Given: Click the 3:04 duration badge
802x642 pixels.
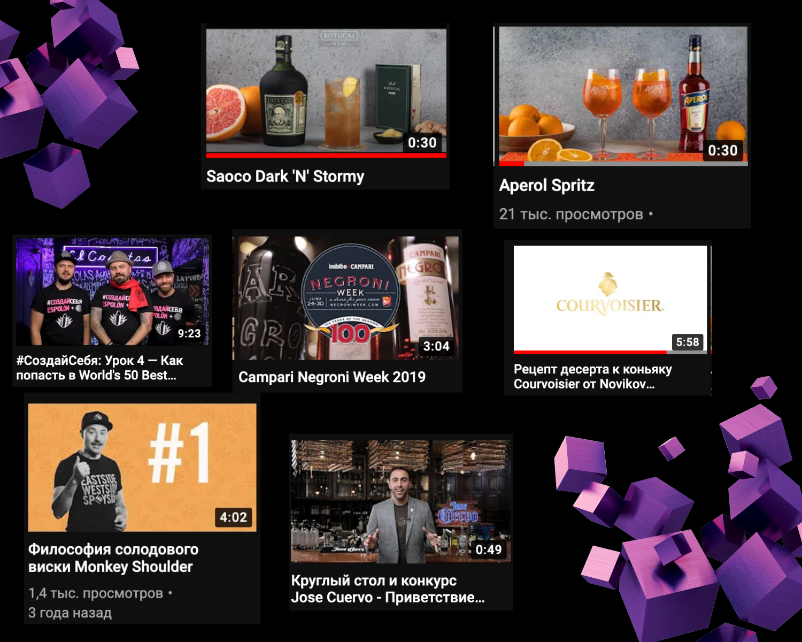Looking at the screenshot, I should pyautogui.click(x=436, y=346).
